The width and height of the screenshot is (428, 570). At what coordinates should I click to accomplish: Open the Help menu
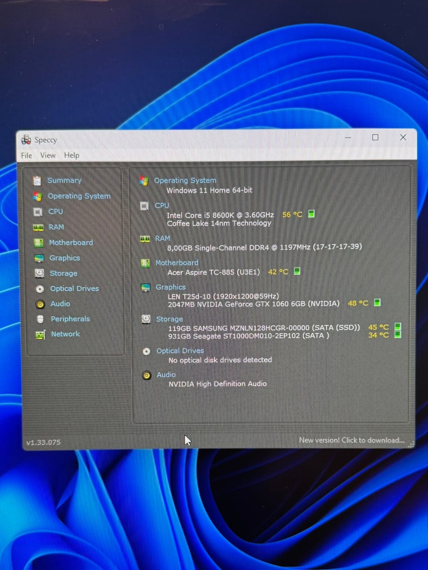(x=71, y=155)
